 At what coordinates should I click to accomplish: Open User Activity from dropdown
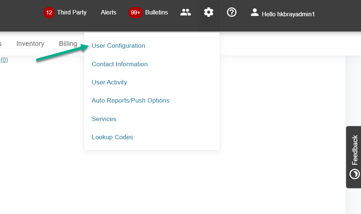tap(109, 83)
